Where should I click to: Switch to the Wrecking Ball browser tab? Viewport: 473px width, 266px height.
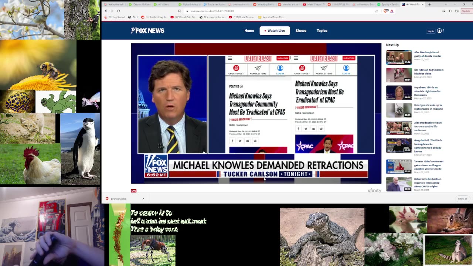click(264, 4)
